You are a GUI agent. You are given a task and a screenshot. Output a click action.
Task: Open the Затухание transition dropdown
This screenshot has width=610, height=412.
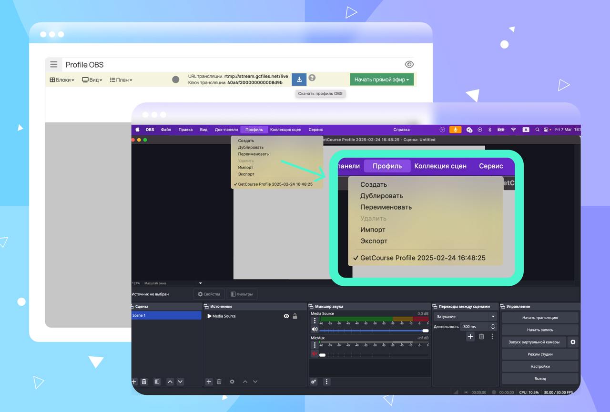coord(465,317)
